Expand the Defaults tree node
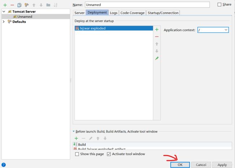Screen dimensions: 235x168 4,22
